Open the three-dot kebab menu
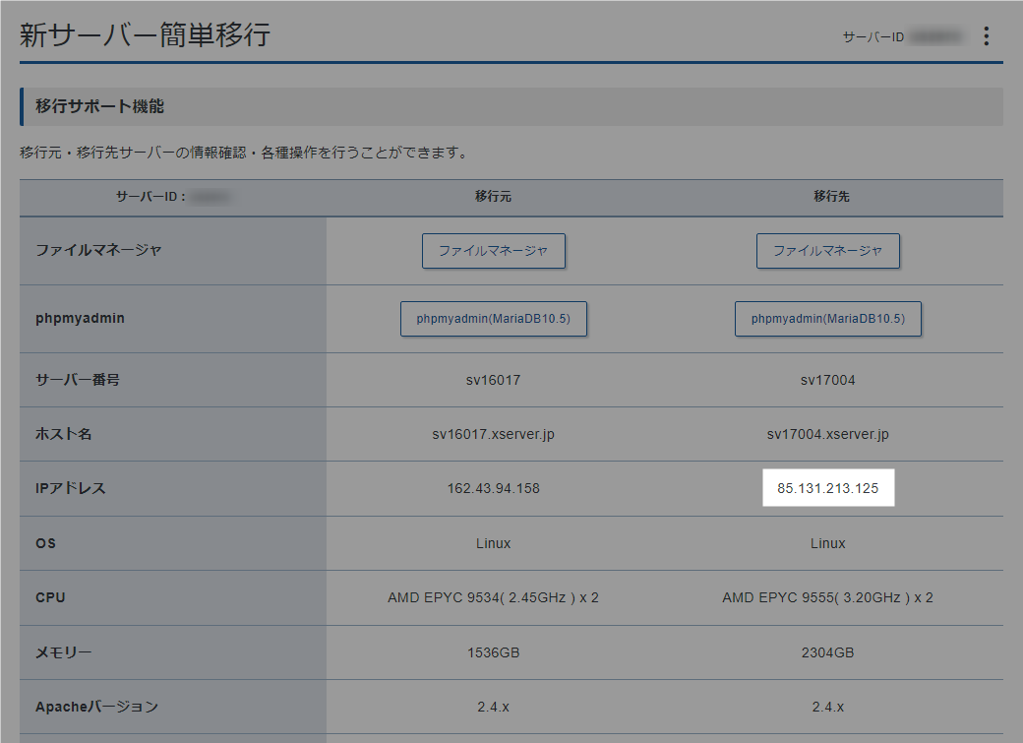 (x=987, y=35)
